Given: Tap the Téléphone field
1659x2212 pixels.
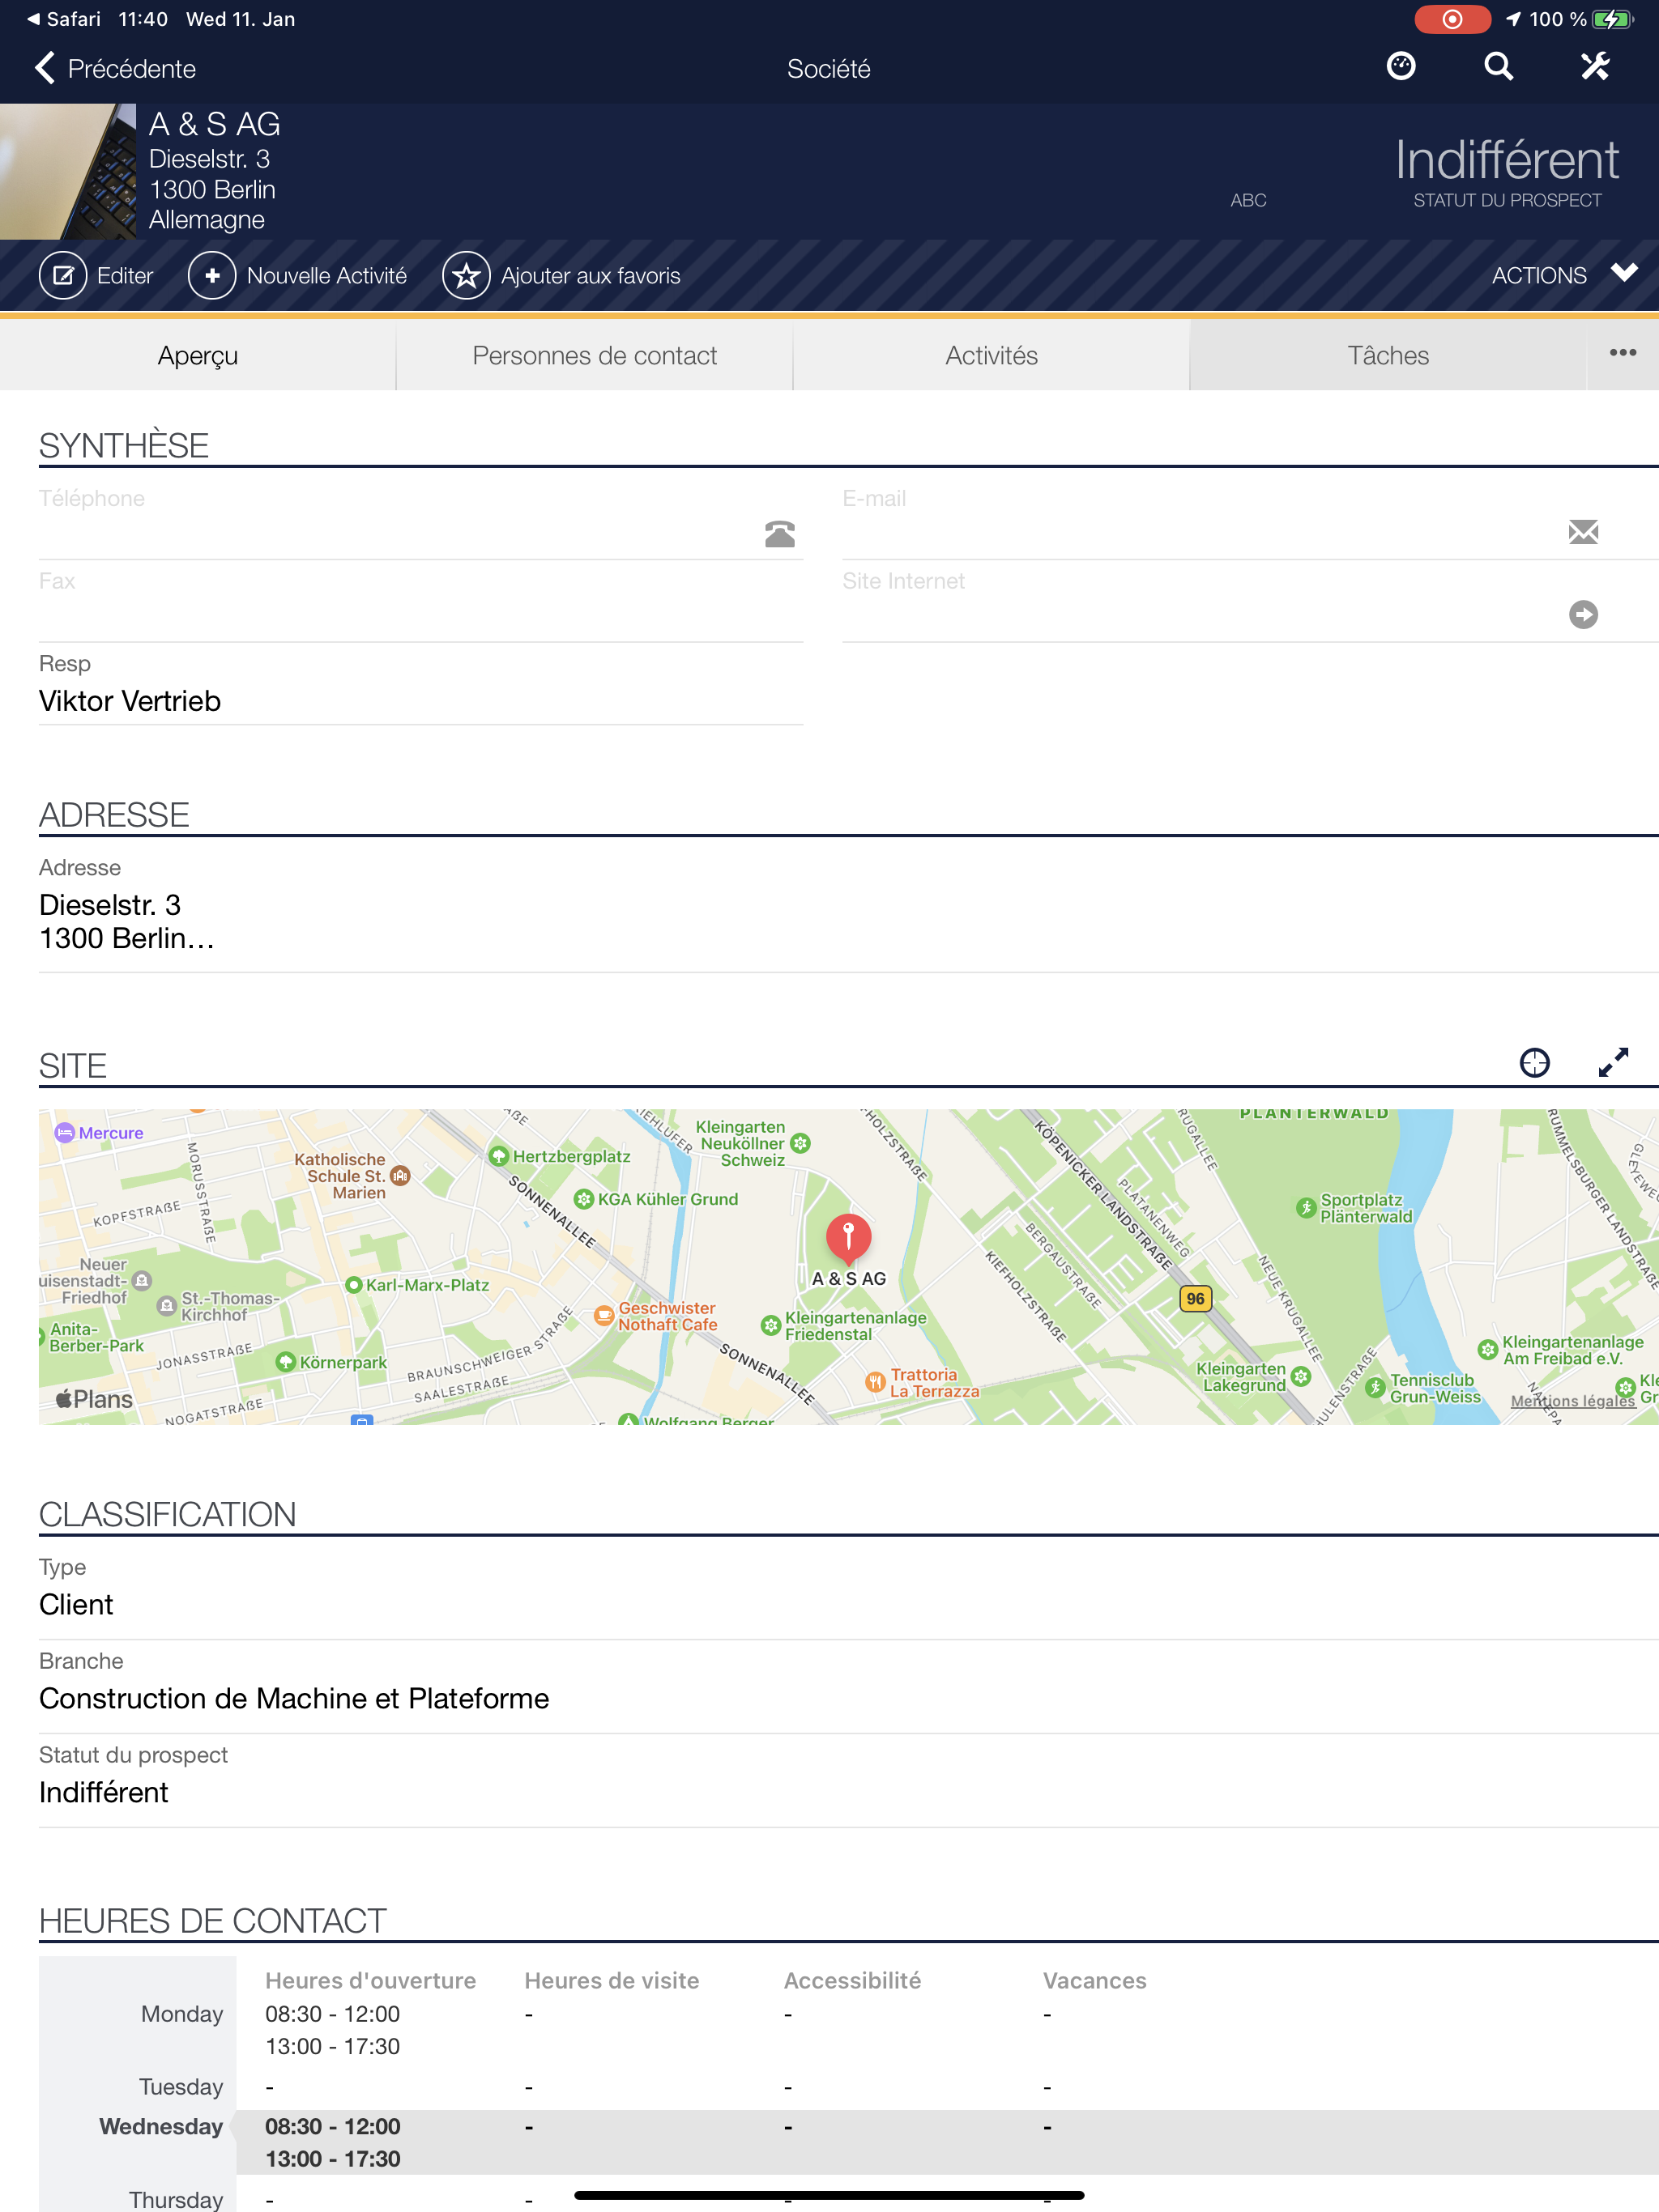Looking at the screenshot, I should pos(420,519).
